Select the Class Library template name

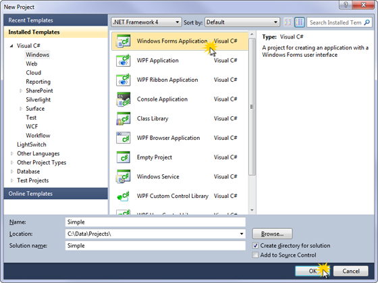pyautogui.click(x=153, y=118)
